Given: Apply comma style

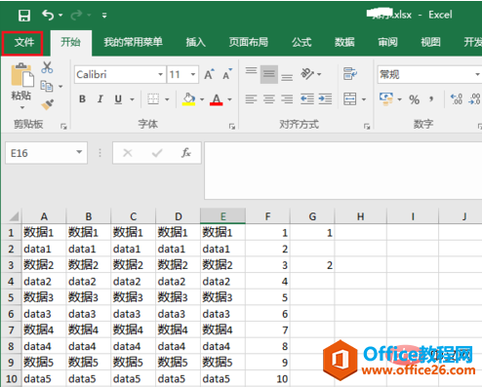Looking at the screenshot, I should click(x=431, y=98).
